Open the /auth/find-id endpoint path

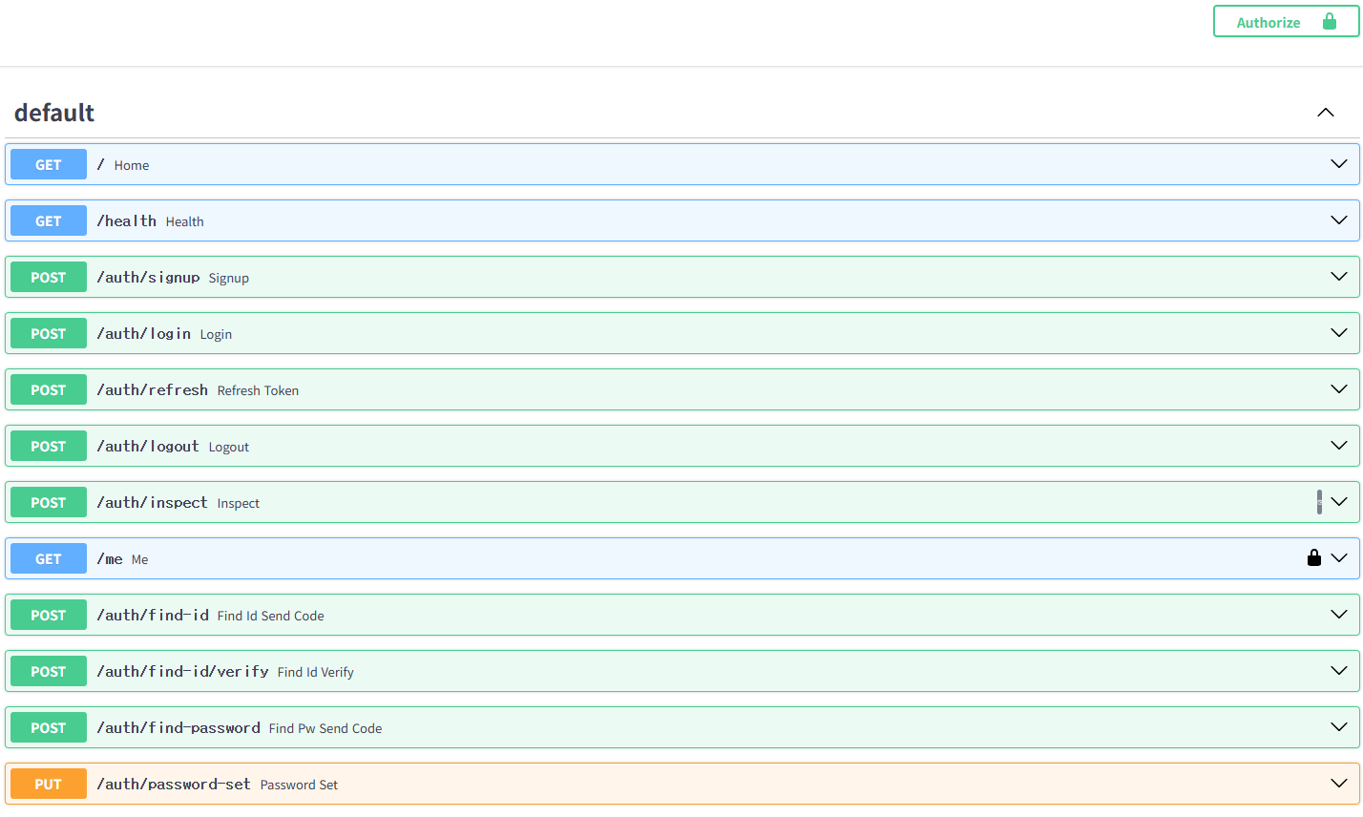point(153,615)
